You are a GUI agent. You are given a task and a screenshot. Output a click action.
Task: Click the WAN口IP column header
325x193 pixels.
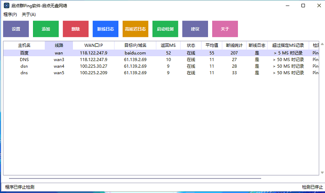click(x=93, y=45)
